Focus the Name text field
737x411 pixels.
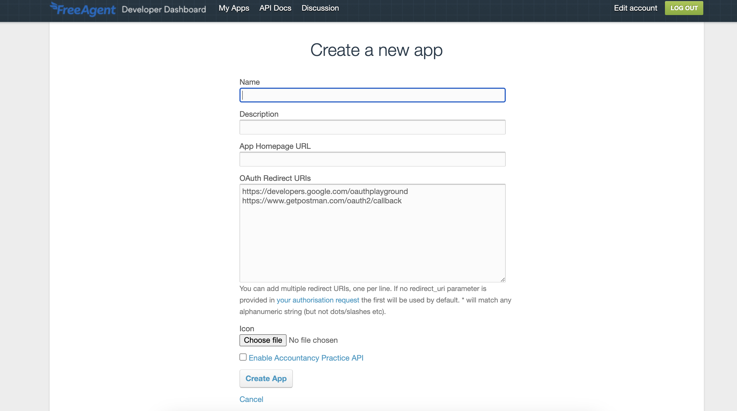372,95
